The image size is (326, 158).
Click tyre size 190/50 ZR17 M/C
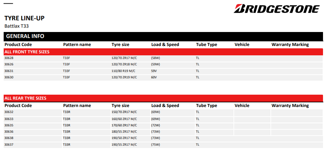pos(124,138)
